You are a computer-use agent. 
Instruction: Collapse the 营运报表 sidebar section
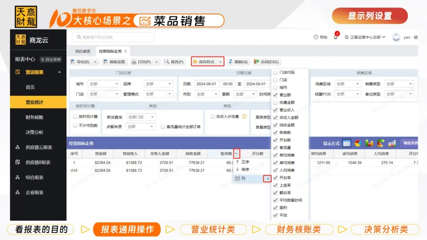tap(59, 72)
